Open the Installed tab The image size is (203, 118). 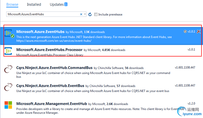pyautogui.click(x=34, y=4)
